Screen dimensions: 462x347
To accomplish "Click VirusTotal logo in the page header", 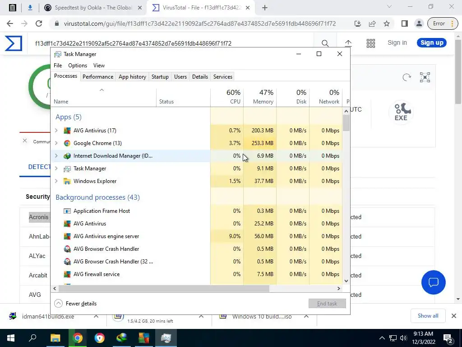I will pos(13,43).
